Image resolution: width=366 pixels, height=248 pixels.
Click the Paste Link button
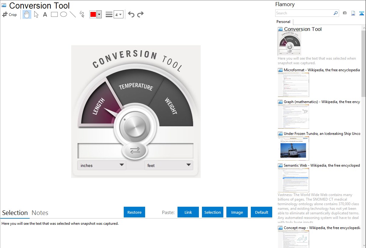point(188,212)
